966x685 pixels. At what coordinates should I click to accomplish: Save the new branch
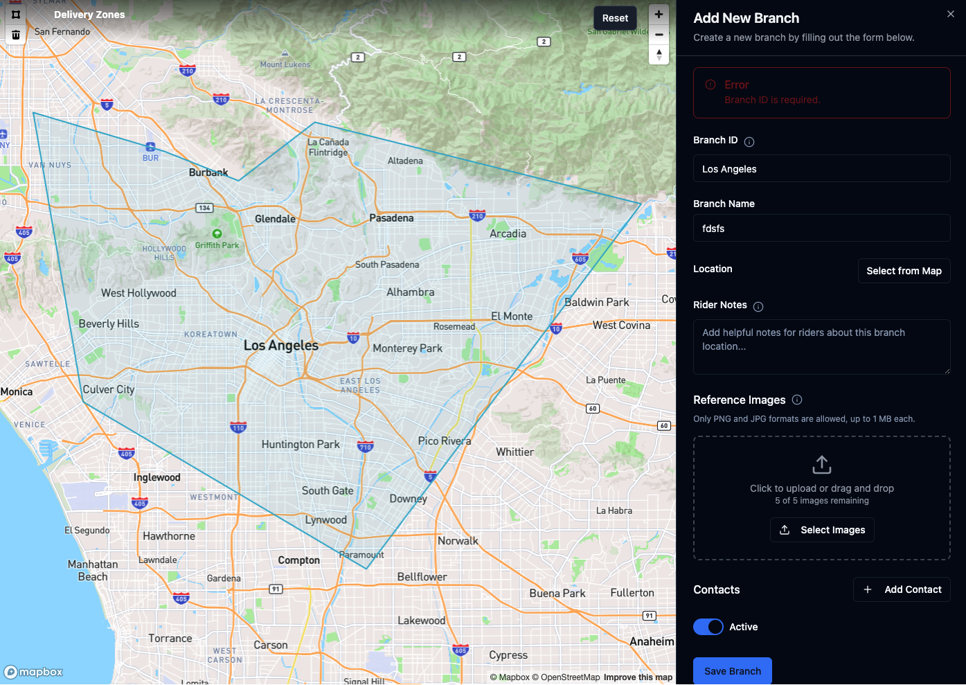732,670
